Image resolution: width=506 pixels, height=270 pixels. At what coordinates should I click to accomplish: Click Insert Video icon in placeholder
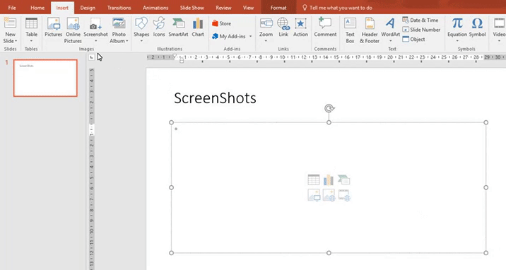pyautogui.click(x=344, y=195)
